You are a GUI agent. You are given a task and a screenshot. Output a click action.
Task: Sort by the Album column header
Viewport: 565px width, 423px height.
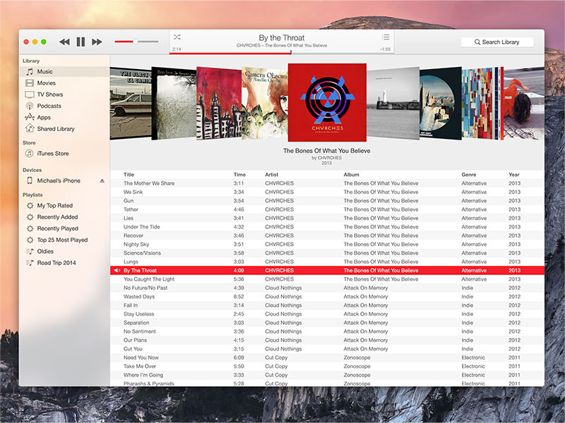pos(351,174)
